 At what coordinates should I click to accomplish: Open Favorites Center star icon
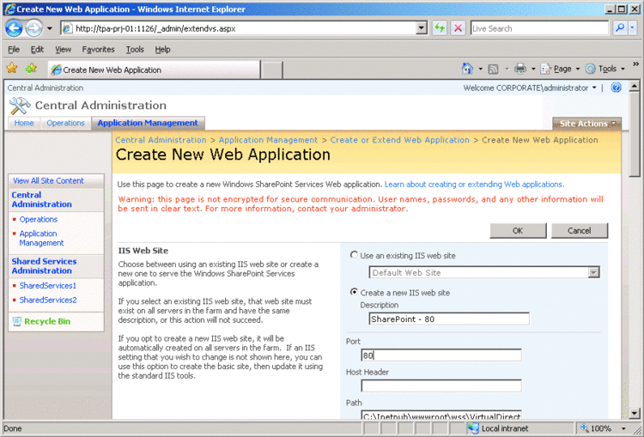(x=12, y=68)
